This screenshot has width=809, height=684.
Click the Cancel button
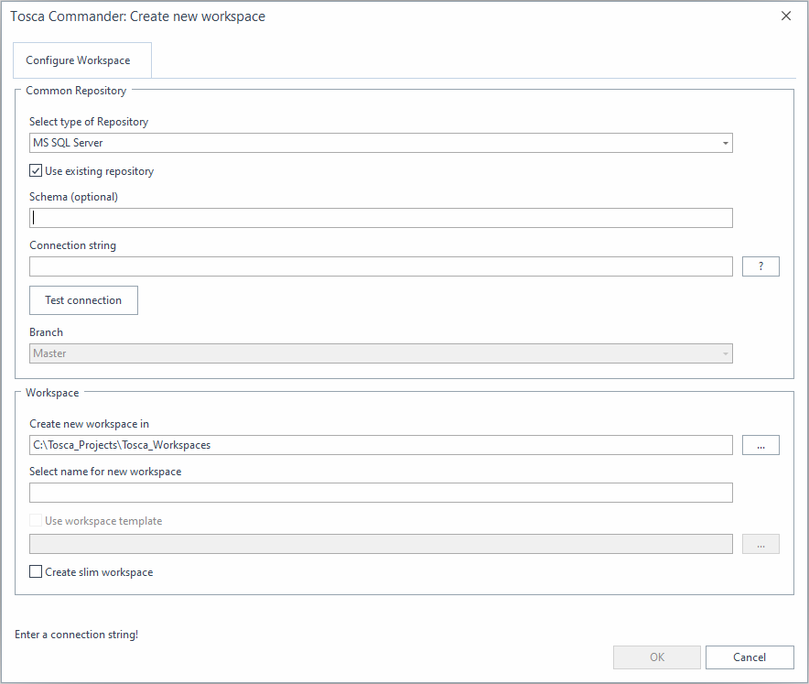(x=750, y=657)
